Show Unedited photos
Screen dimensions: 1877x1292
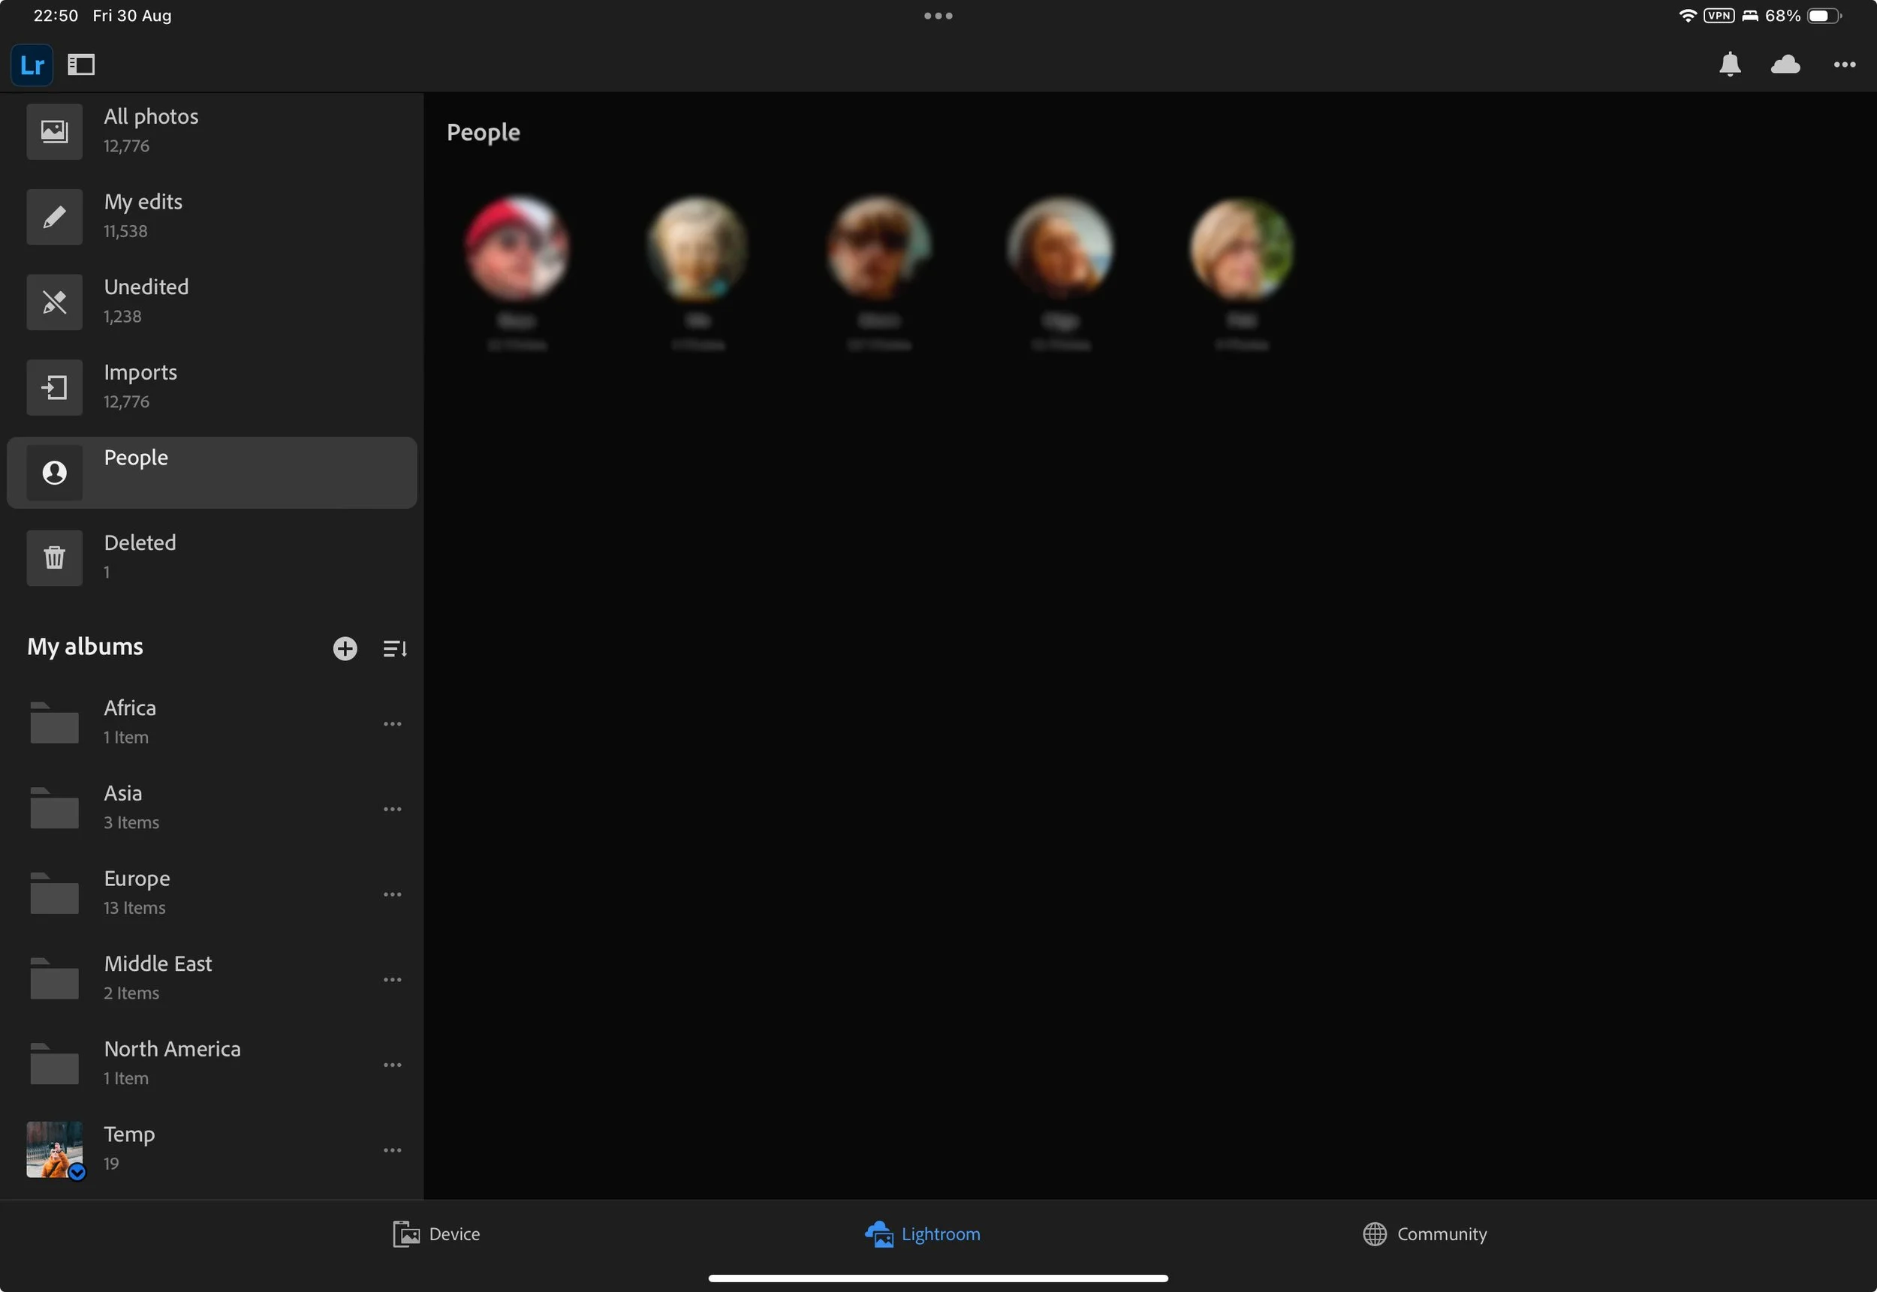[x=146, y=301]
